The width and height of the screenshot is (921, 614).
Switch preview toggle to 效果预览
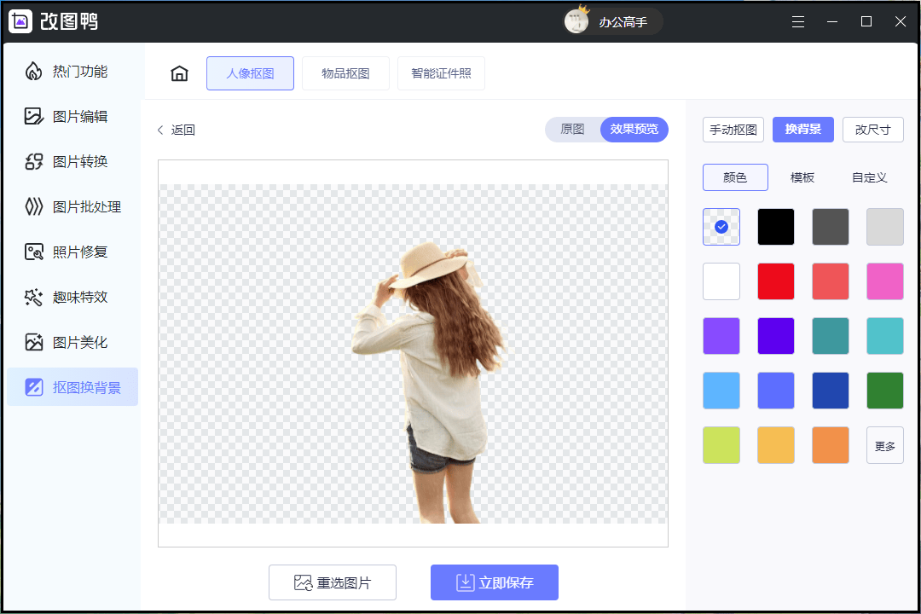click(634, 130)
